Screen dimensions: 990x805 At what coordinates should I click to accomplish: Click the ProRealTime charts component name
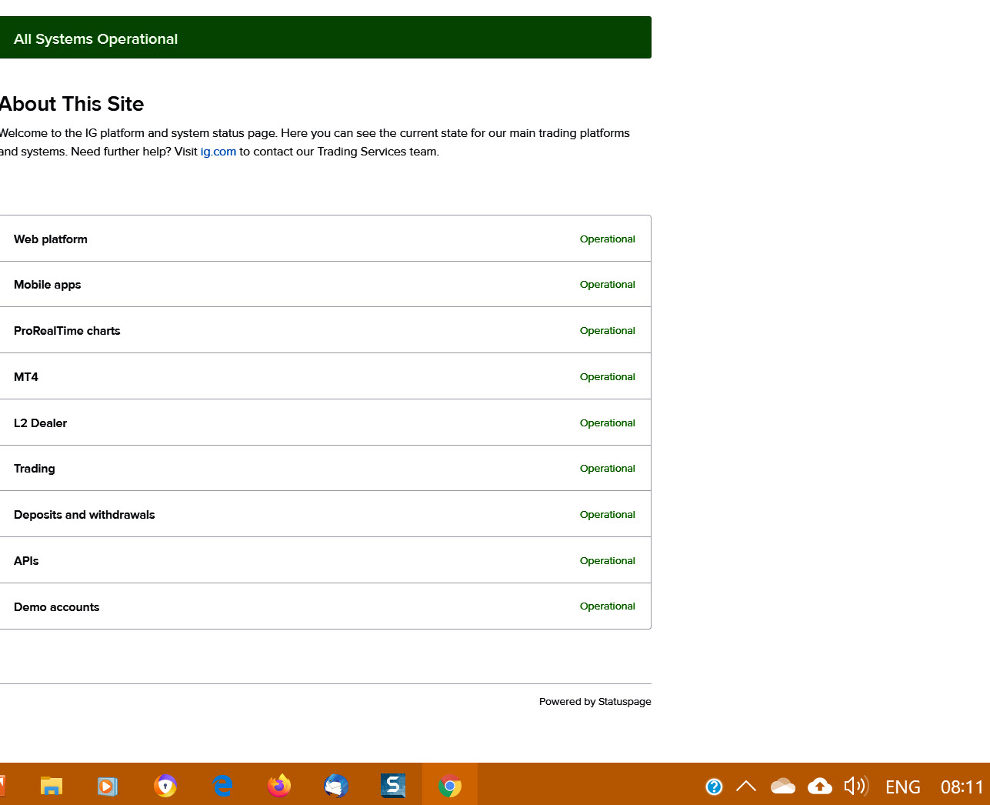[67, 331]
